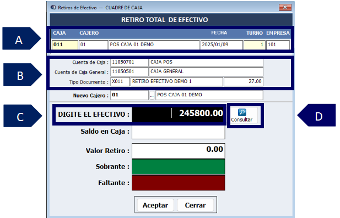The height and width of the screenshot is (218, 340).
Task: Close the Retiros de Efectivo window
Action: pyautogui.click(x=285, y=7)
